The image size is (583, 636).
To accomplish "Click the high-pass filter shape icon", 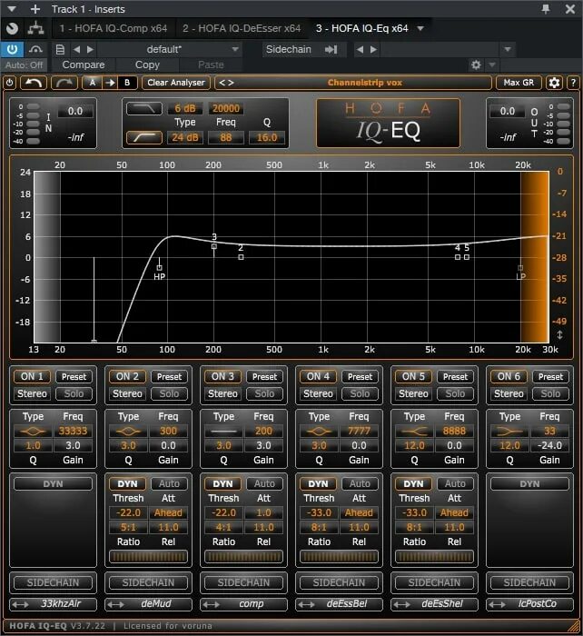I will tap(144, 137).
